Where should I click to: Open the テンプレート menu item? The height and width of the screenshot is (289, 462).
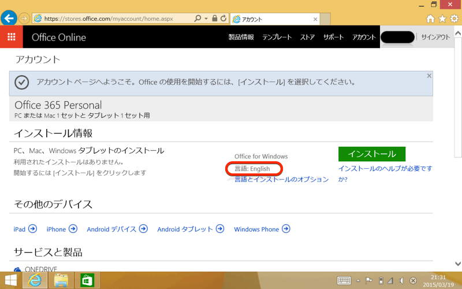pos(277,37)
